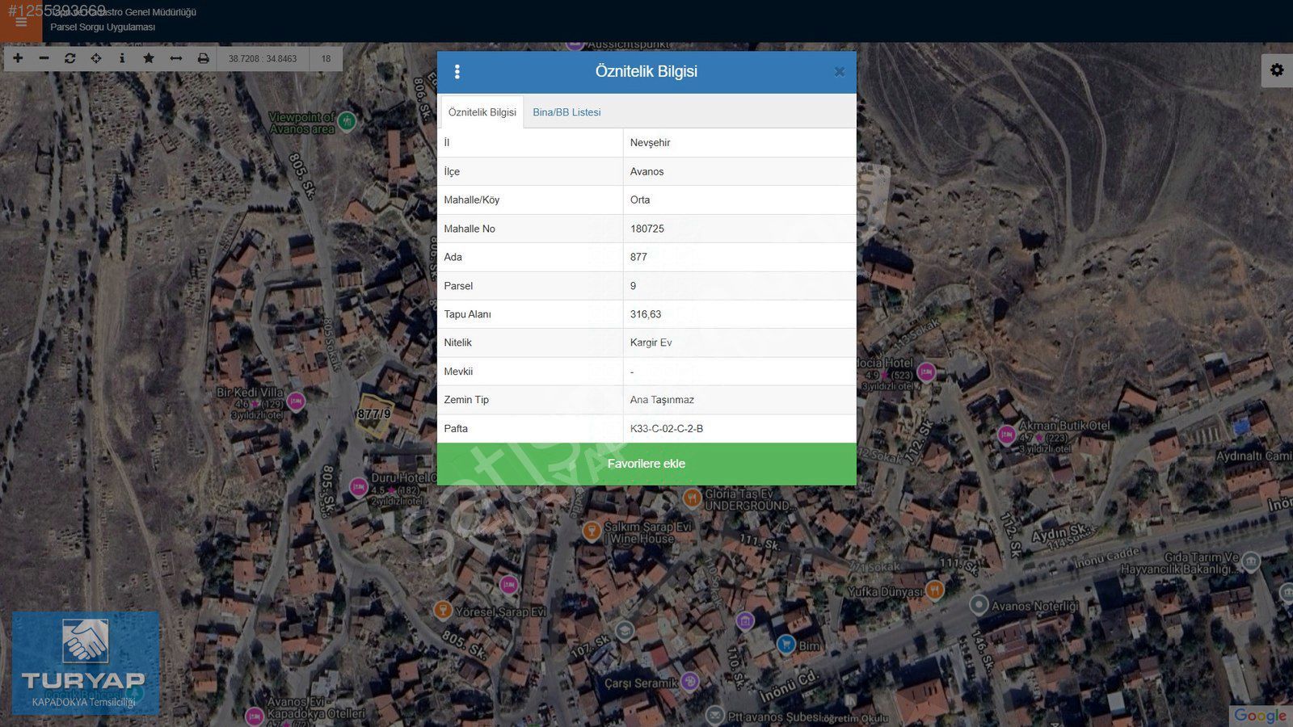Click Avanos Noterliği map marker
This screenshot has height=727, width=1293.
click(979, 605)
